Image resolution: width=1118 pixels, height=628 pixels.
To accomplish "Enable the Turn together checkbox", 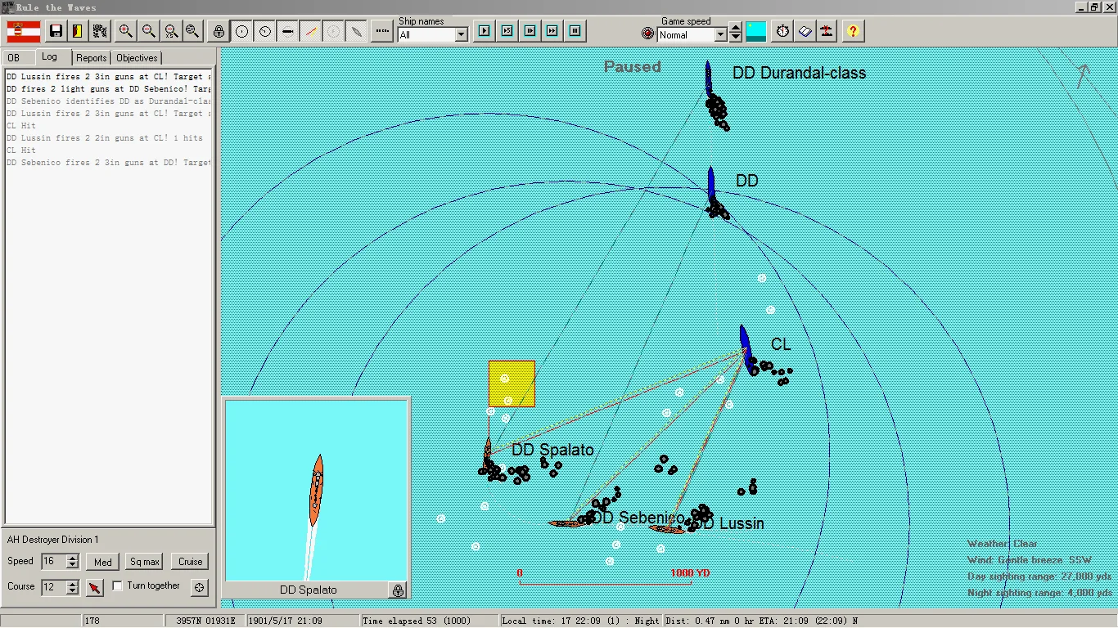I will point(117,585).
